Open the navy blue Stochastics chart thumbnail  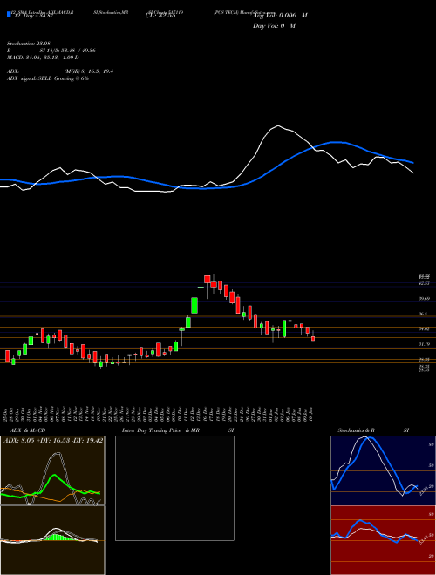click(x=383, y=470)
